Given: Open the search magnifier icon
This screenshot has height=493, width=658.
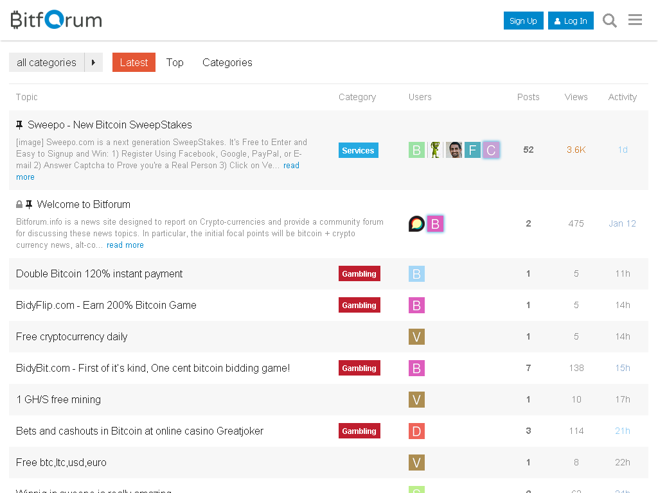Looking at the screenshot, I should (609, 21).
